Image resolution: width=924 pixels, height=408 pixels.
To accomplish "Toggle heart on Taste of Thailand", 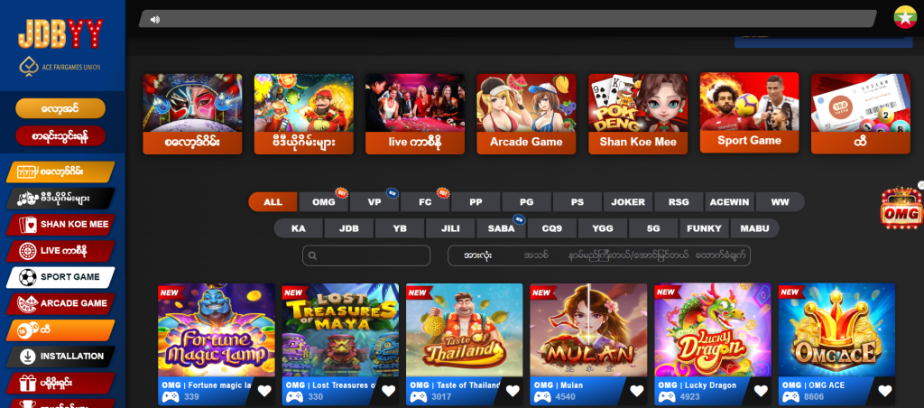I will [513, 391].
